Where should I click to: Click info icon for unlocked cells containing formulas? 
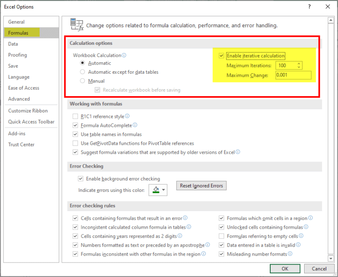pos(306,227)
